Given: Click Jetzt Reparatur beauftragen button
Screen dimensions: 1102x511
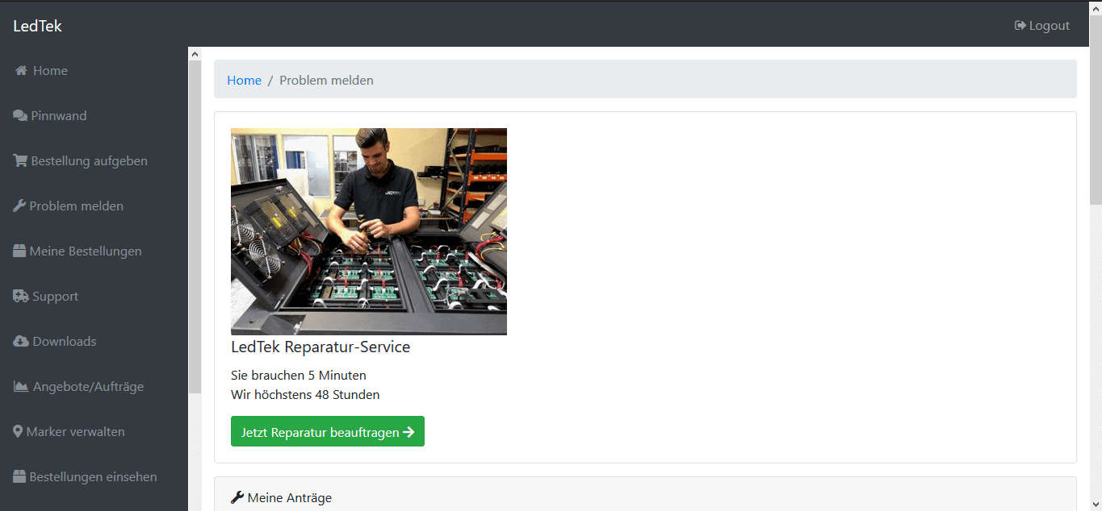Looking at the screenshot, I should [x=328, y=432].
